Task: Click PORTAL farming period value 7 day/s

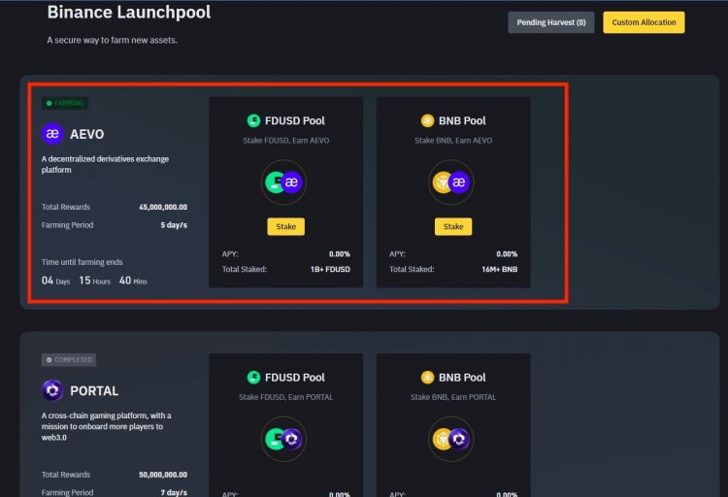Action: tap(174, 492)
